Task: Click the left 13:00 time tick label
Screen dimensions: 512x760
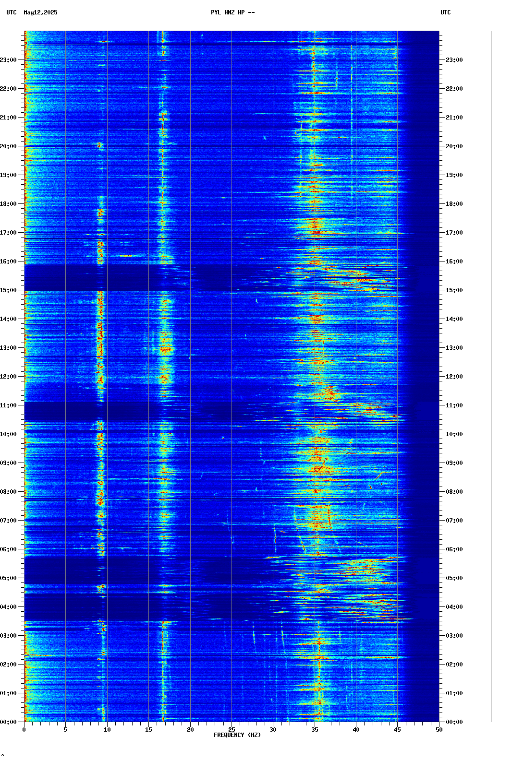Action: pos(8,348)
